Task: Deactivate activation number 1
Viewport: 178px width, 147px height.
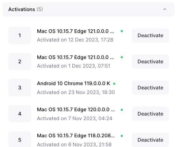Action: pos(150,35)
